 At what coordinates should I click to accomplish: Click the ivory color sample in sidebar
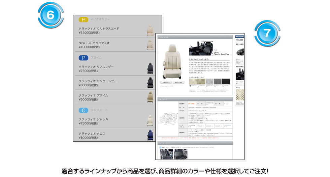tap(240, 95)
